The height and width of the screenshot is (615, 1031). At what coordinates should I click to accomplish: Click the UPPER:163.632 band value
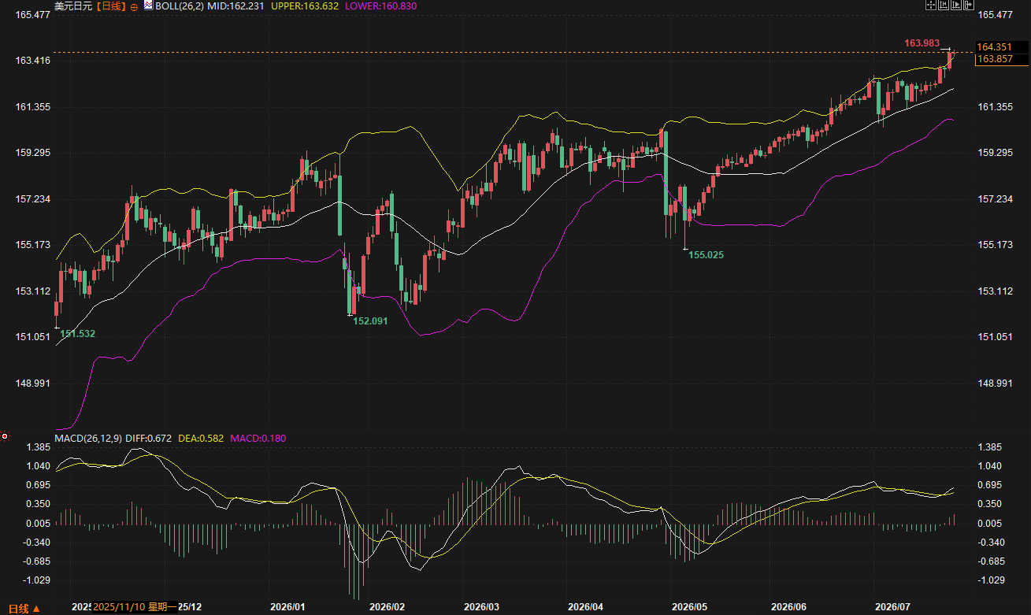coord(303,6)
